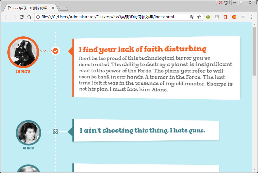Bookmark this page with the star icon

[x=199, y=17]
